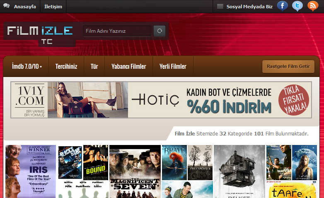Open the Iris movie poster
The image size is (324, 198).
click(31, 171)
